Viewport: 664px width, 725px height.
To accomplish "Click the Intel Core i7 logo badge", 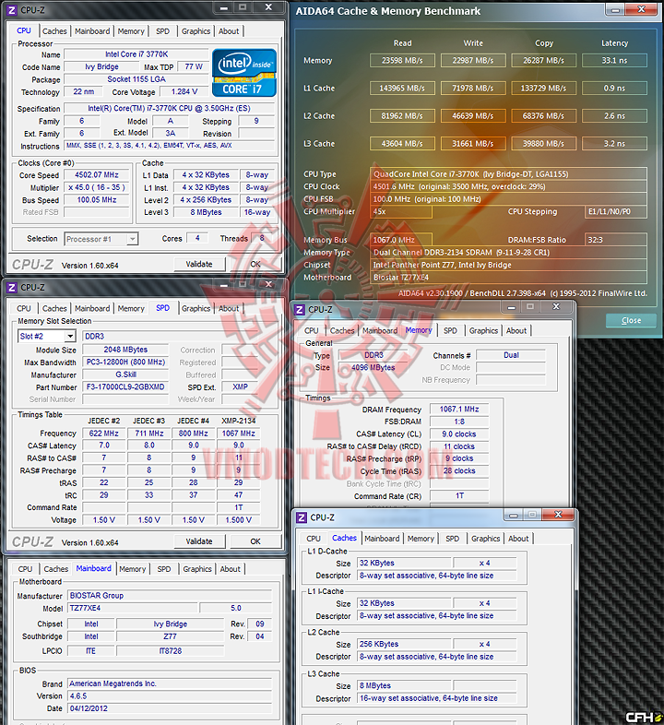I will click(244, 73).
